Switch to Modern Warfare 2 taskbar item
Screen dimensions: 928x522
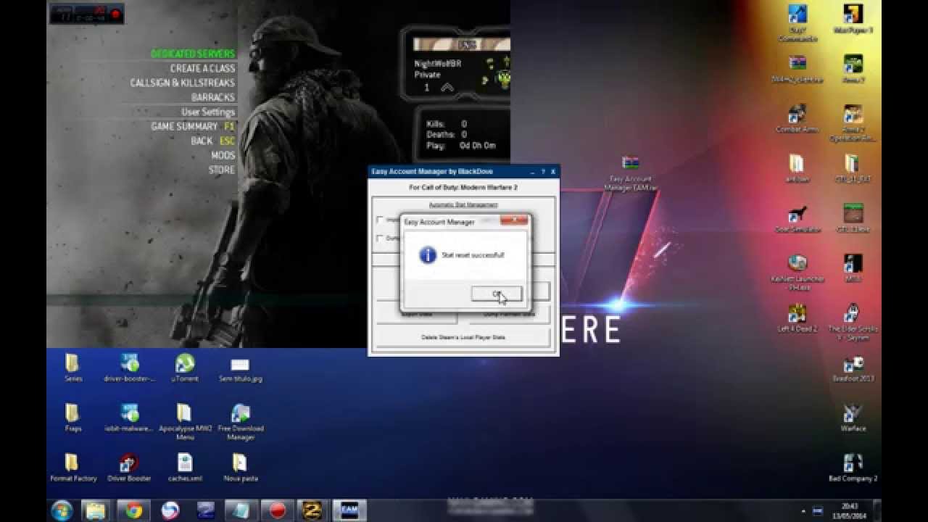(313, 510)
